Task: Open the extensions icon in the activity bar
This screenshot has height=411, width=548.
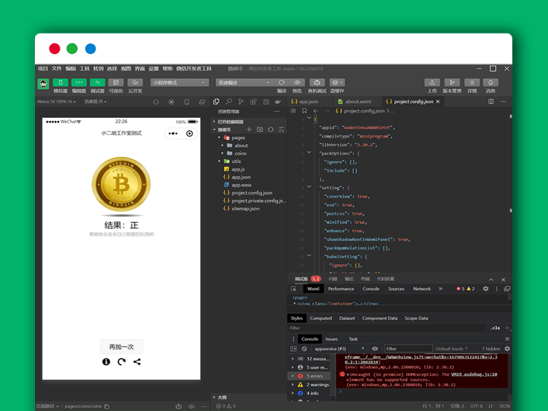Action: (x=253, y=101)
